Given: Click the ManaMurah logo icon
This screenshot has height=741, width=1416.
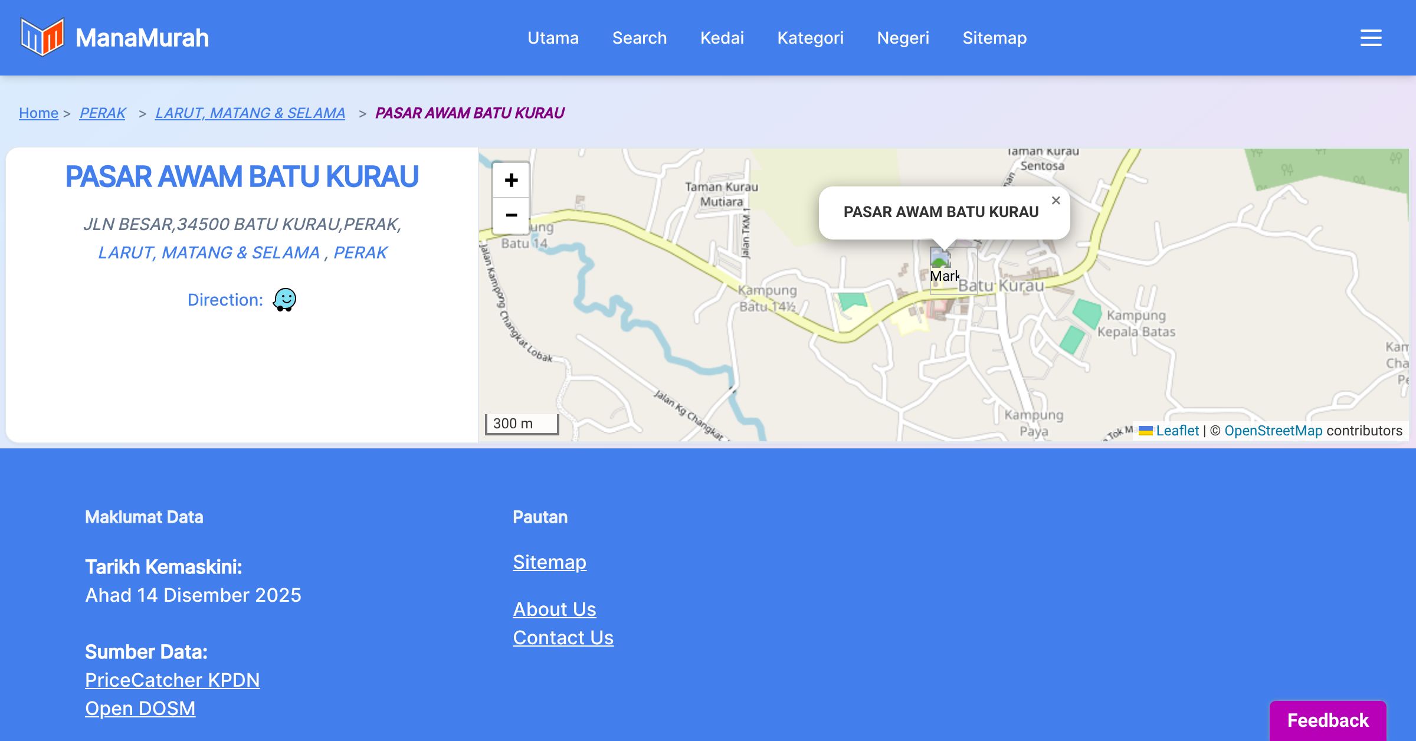Looking at the screenshot, I should (x=42, y=37).
